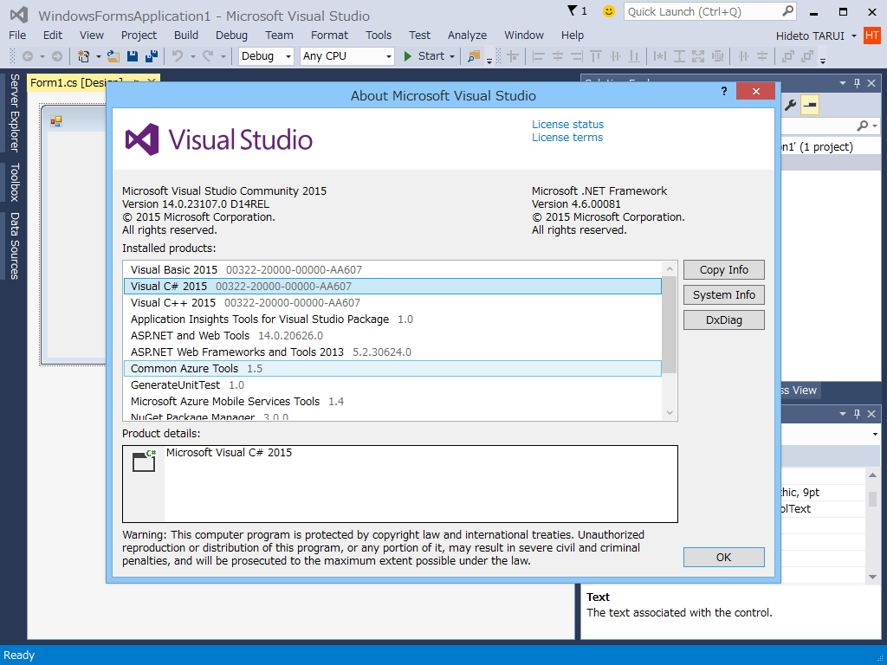The height and width of the screenshot is (665, 887).
Task: Open the New Project dropdown arrow
Action: [x=99, y=56]
